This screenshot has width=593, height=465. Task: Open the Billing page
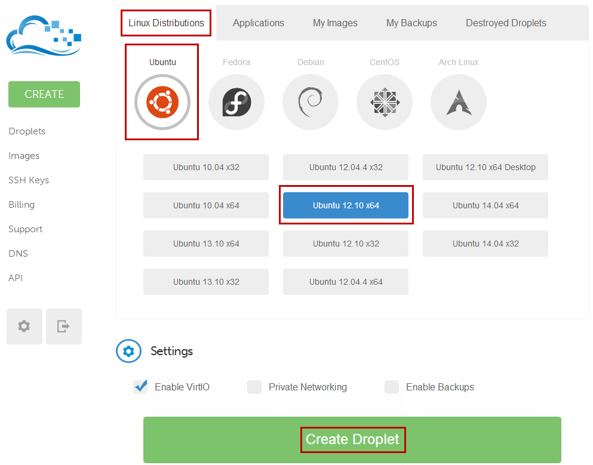click(x=21, y=205)
